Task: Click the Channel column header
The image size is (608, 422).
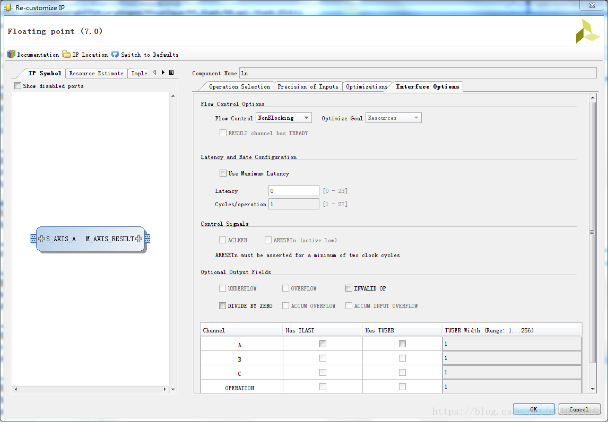Action: click(x=241, y=330)
